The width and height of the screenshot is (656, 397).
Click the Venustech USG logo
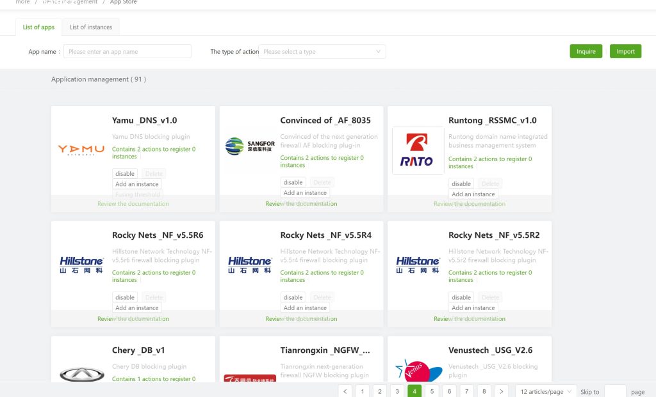pos(418,371)
